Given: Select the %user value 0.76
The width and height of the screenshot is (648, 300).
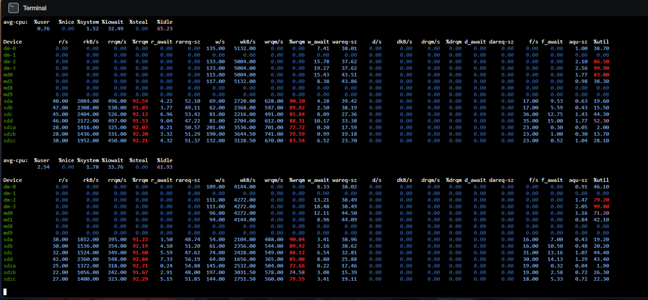Looking at the screenshot, I should point(44,29).
